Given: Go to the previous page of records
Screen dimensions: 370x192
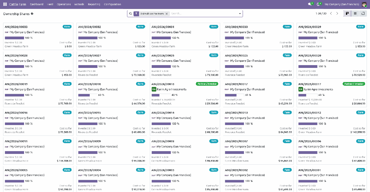Looking at the screenshot, I should (x=331, y=14).
